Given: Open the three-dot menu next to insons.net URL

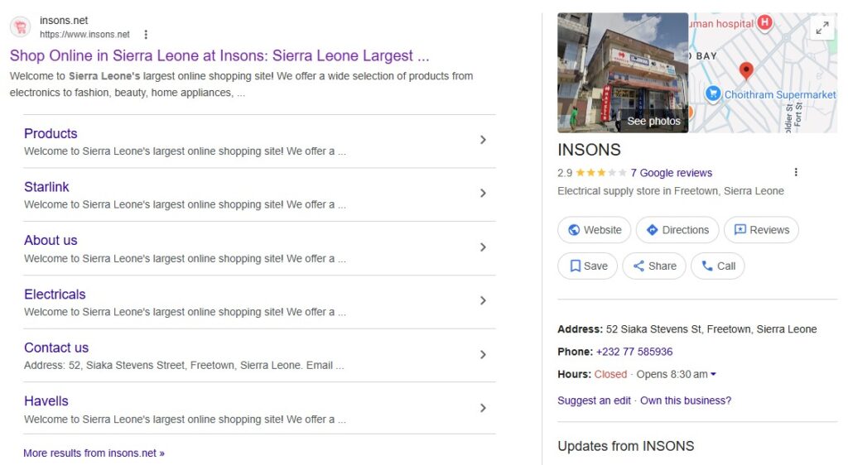Looking at the screenshot, I should coord(146,35).
